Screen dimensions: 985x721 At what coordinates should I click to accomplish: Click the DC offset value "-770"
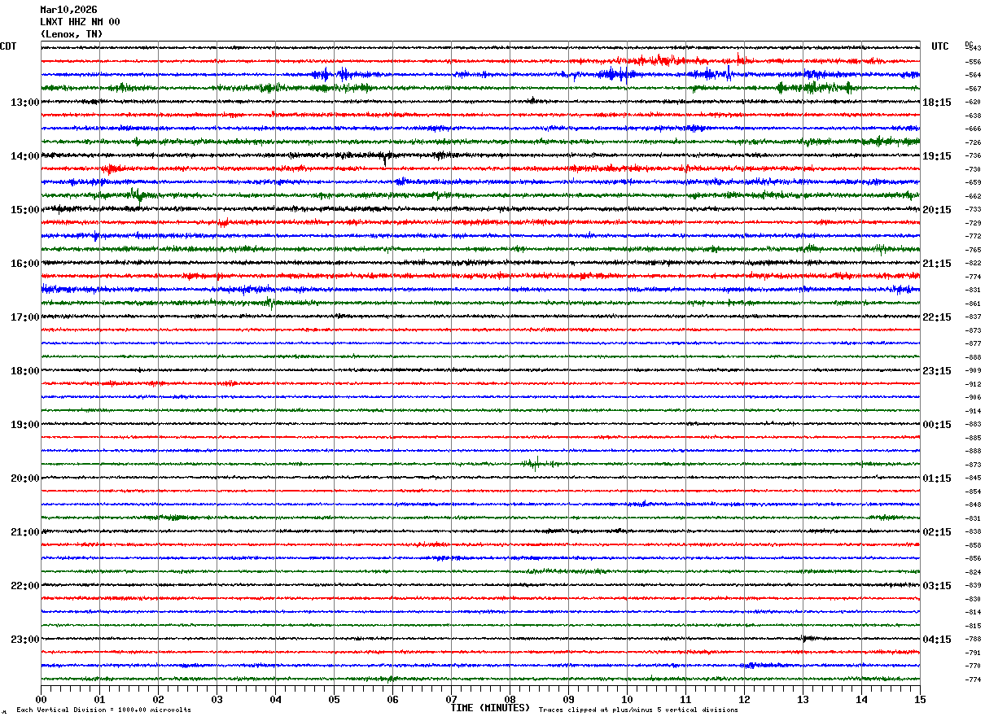tap(973, 666)
